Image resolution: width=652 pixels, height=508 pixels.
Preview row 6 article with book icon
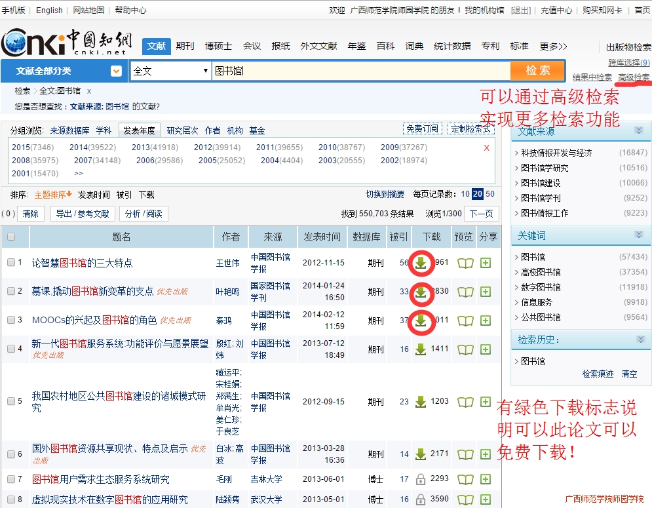pos(465,454)
